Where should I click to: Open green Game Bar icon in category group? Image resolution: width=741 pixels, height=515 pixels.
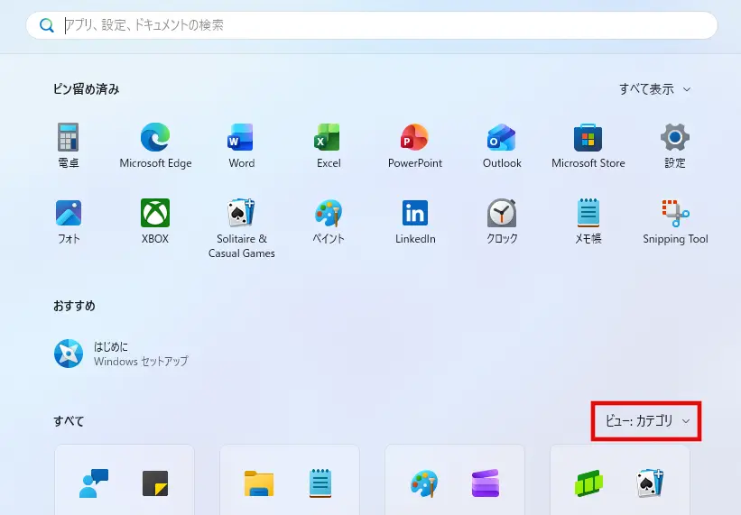tap(588, 483)
